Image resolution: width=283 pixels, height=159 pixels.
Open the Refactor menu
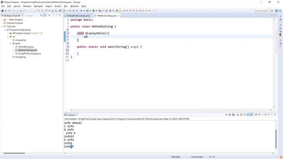(x=27, y=6)
